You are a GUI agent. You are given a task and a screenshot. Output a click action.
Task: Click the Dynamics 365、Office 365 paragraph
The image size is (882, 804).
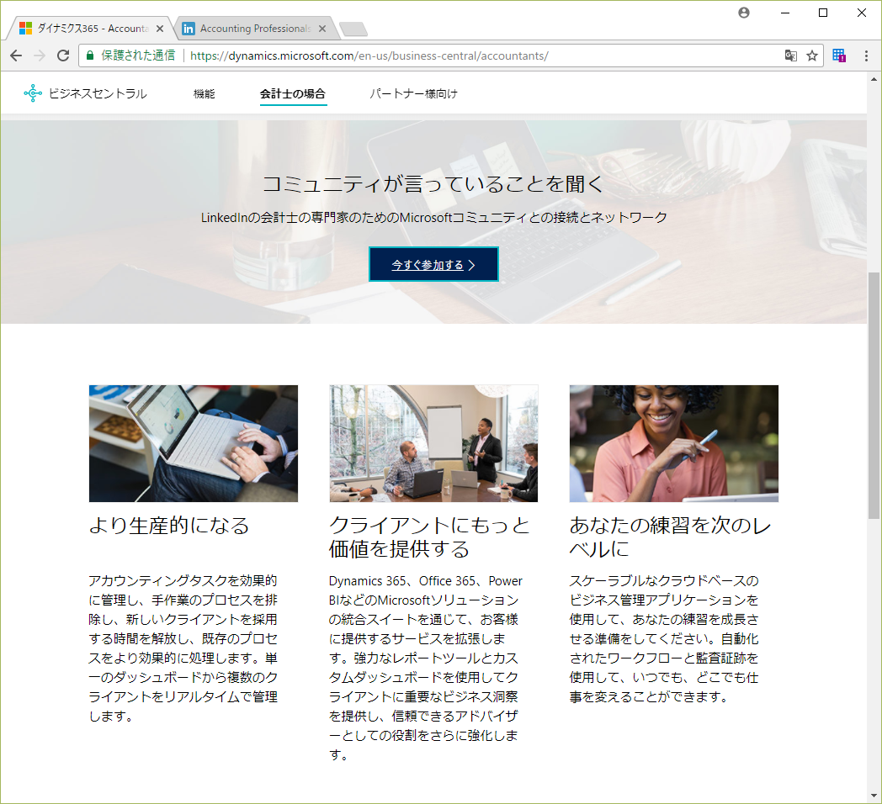(425, 668)
